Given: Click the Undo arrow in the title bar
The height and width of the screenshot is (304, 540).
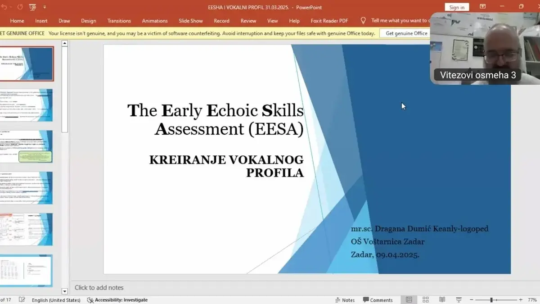Looking at the screenshot, I should [4, 7].
